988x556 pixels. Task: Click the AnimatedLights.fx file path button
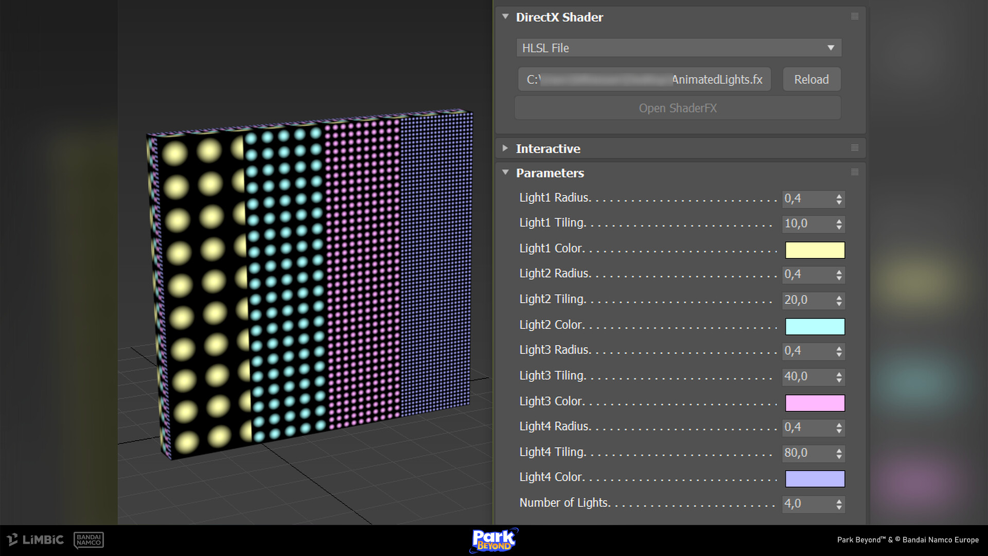point(644,79)
